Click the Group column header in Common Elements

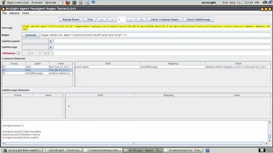14,63
